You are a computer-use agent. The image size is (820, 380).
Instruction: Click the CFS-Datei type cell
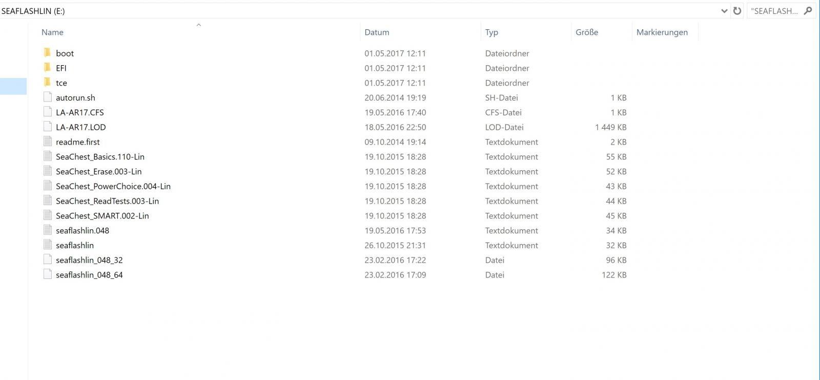coord(503,112)
